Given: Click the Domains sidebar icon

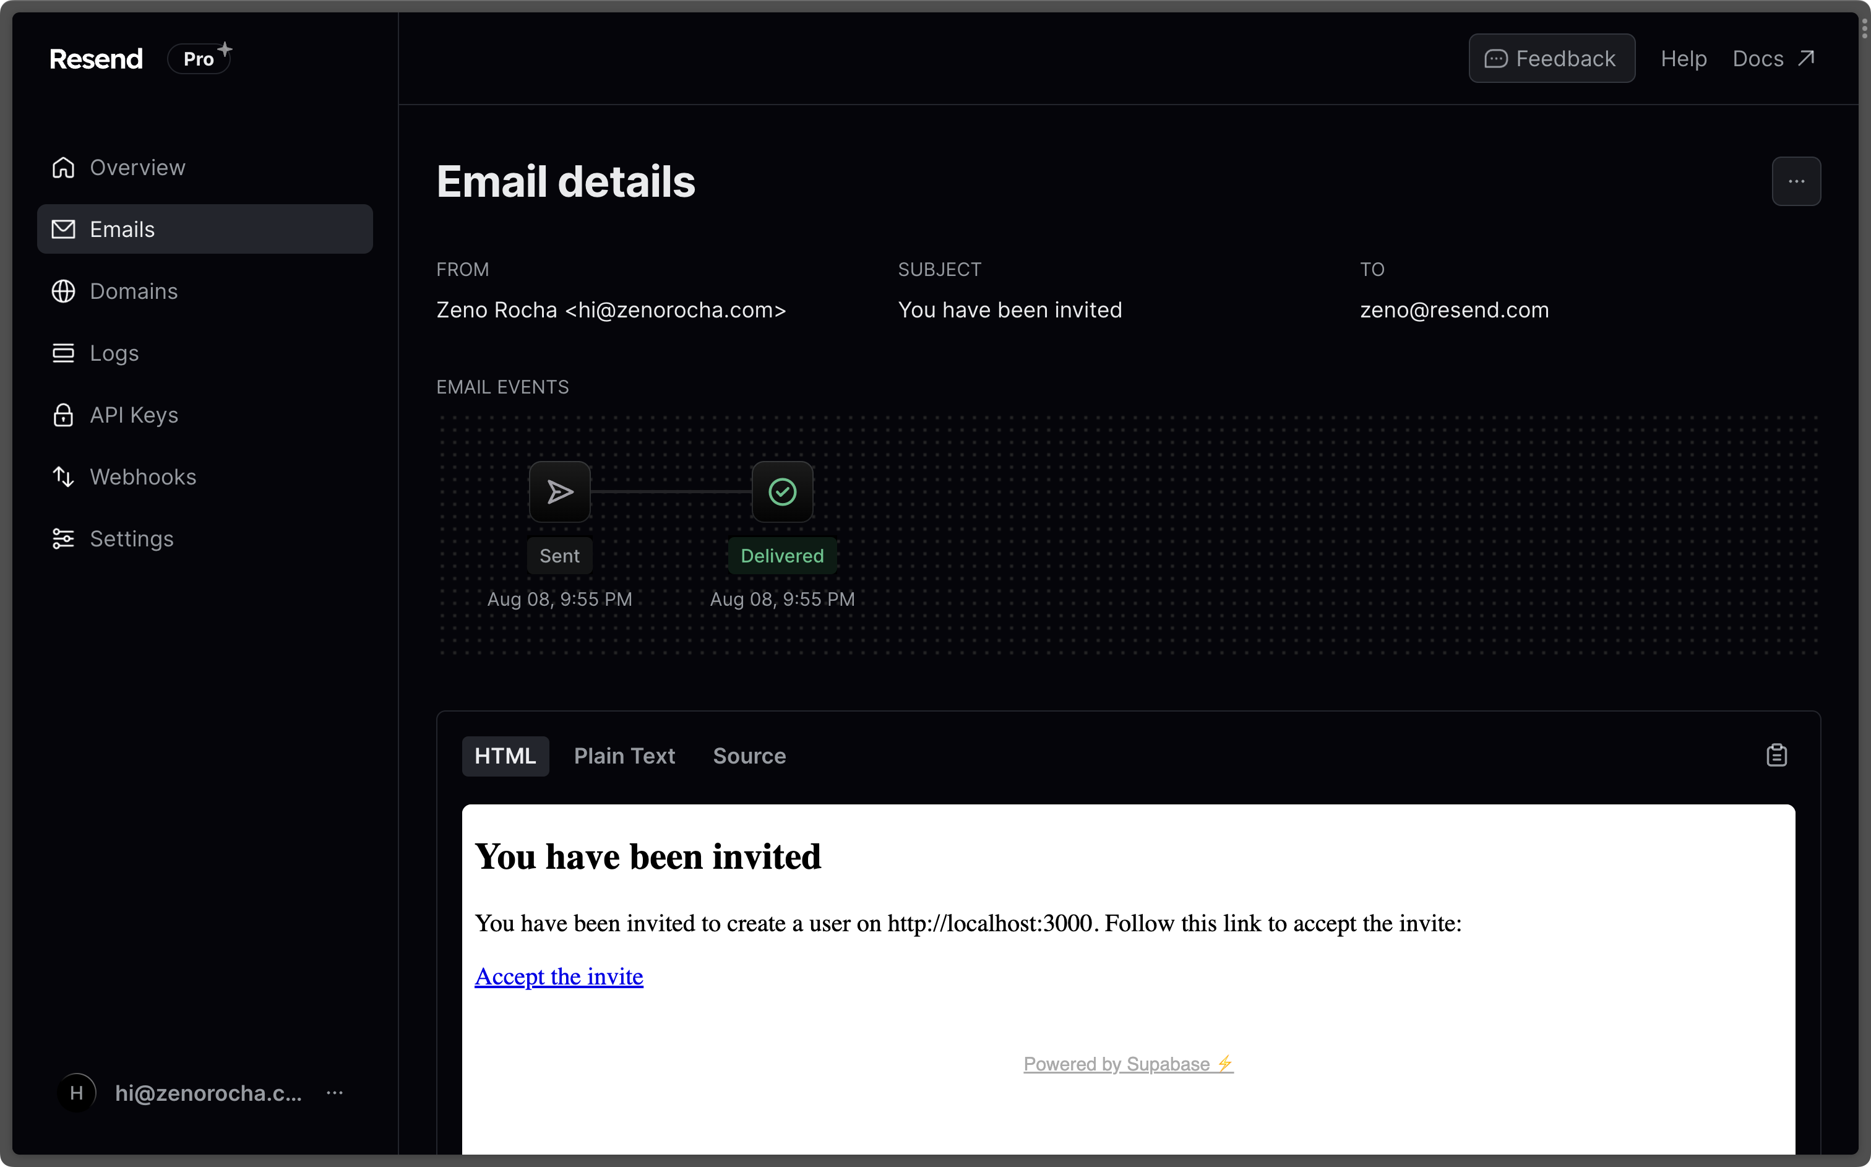Looking at the screenshot, I should [63, 290].
